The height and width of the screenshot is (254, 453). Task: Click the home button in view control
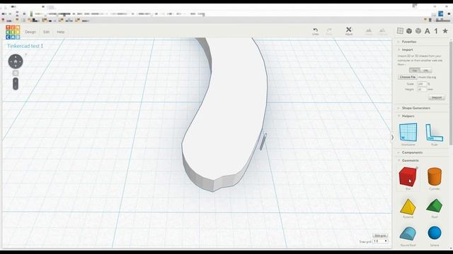point(16,61)
